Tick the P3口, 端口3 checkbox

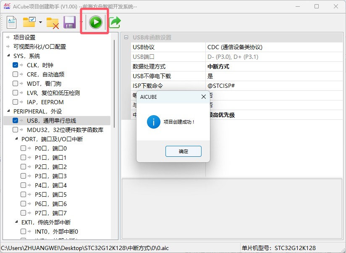point(23,176)
